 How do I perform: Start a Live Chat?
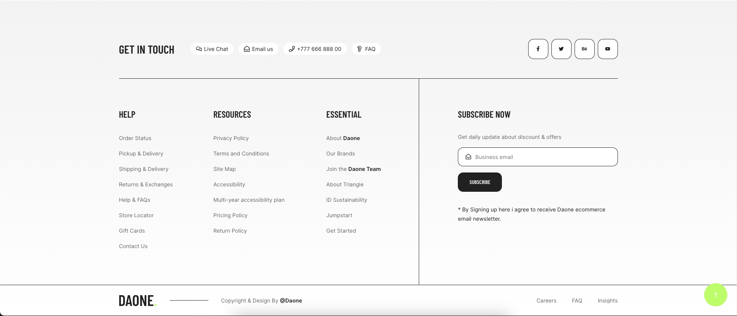212,49
